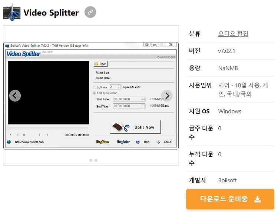Click clip count spinner showing 2

[x=115, y=87]
